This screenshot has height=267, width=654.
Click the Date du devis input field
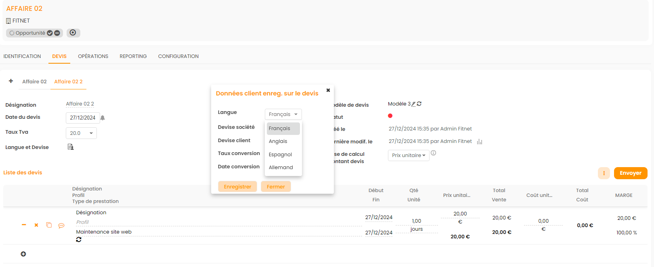coord(82,118)
